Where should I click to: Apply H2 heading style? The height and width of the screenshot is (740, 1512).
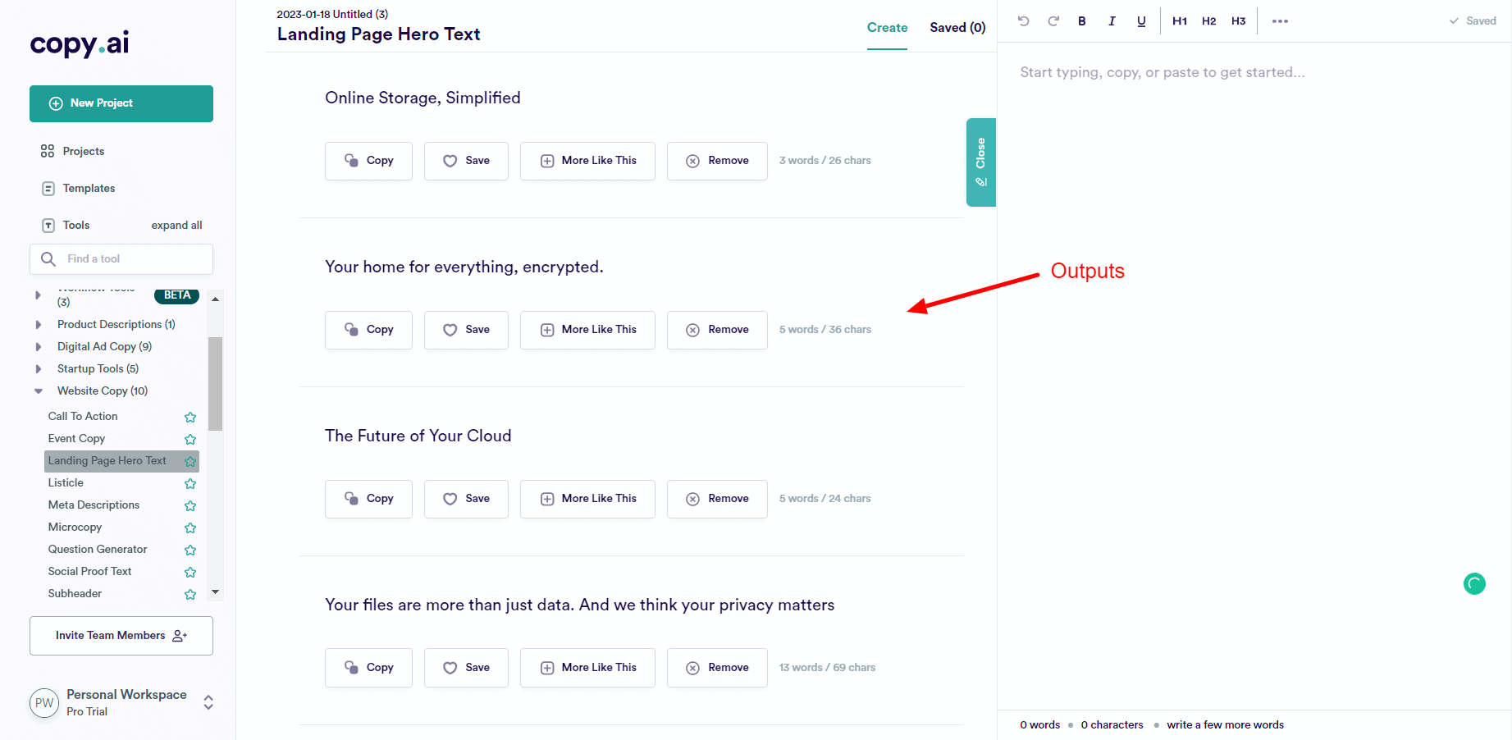pos(1209,21)
